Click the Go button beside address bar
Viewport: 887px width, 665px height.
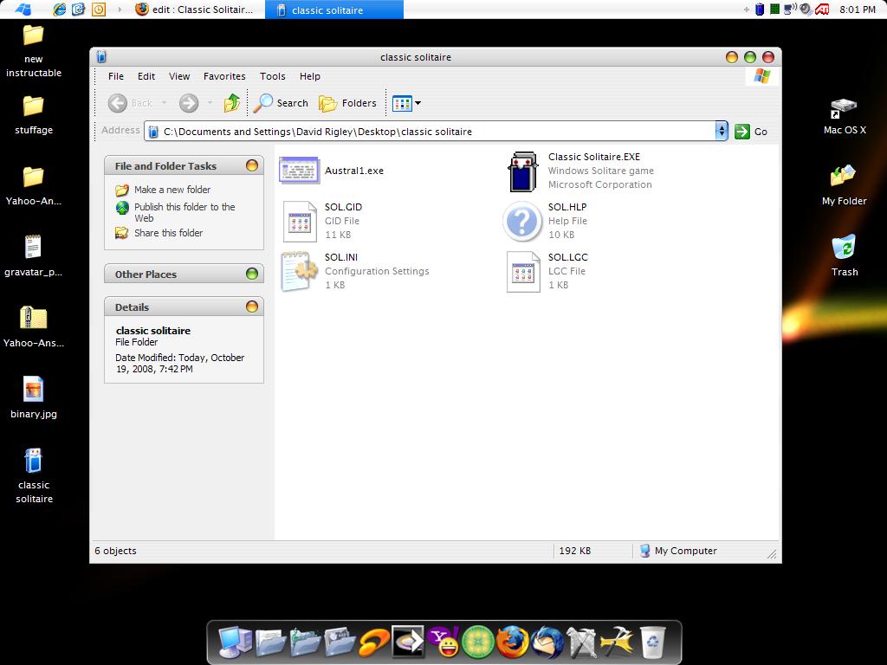pos(751,132)
